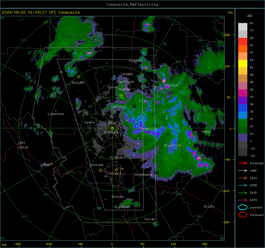Select the orange 57–60 dBZ swatch

(x=243, y=49)
